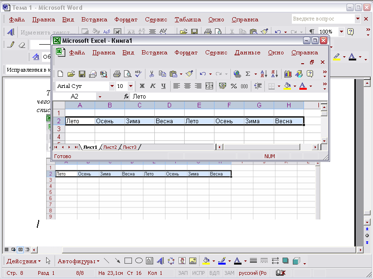The width and height of the screenshot is (373, 279).
Task: Click Merge and Center icon in Excel
Action: click(x=209, y=86)
